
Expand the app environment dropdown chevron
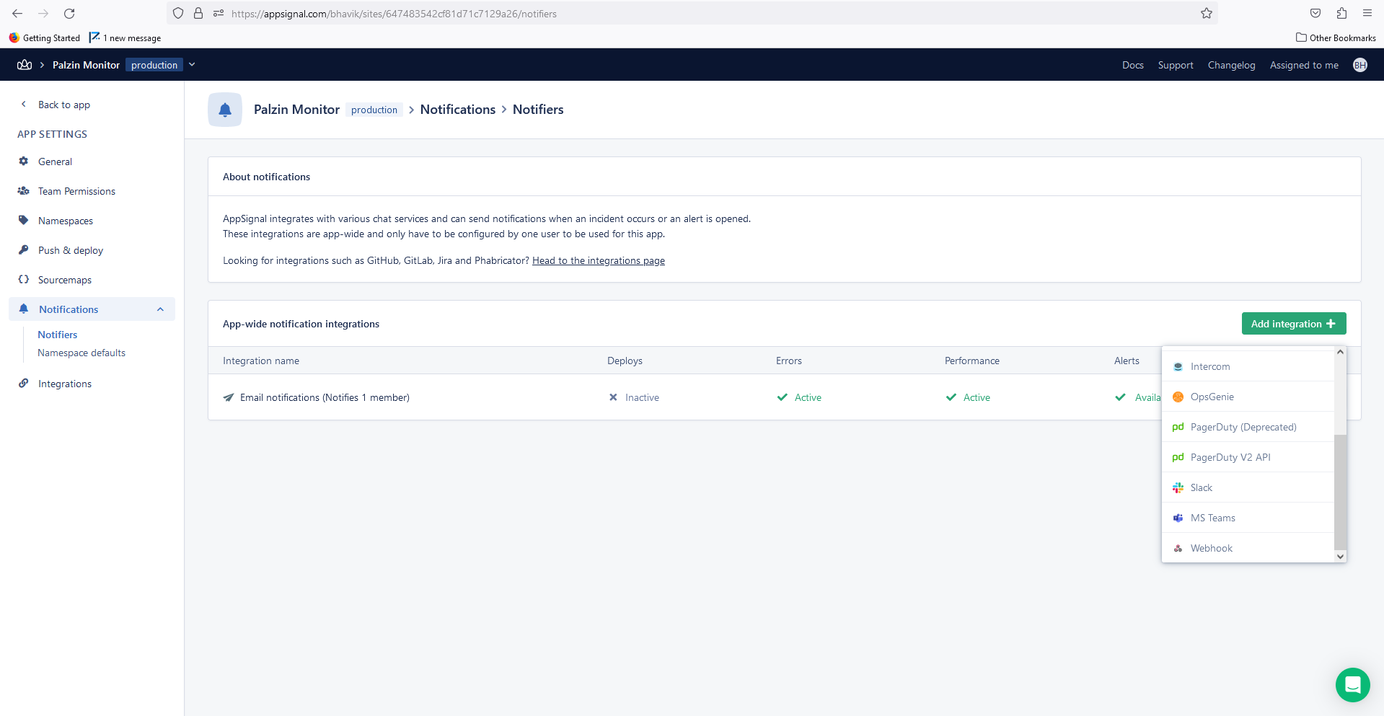tap(192, 65)
